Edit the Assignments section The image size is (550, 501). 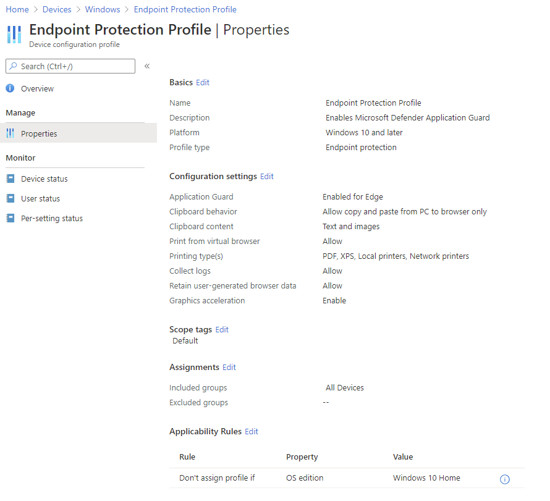(229, 367)
